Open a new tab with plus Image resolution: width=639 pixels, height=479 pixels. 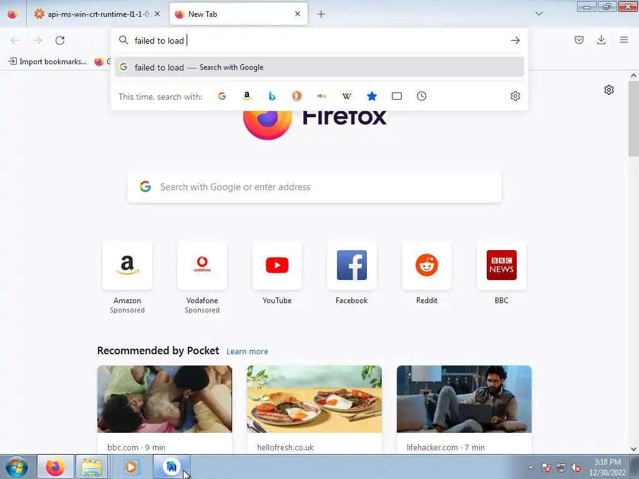321,14
